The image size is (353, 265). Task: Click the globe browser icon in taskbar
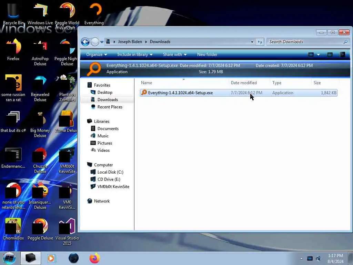pos(73,258)
